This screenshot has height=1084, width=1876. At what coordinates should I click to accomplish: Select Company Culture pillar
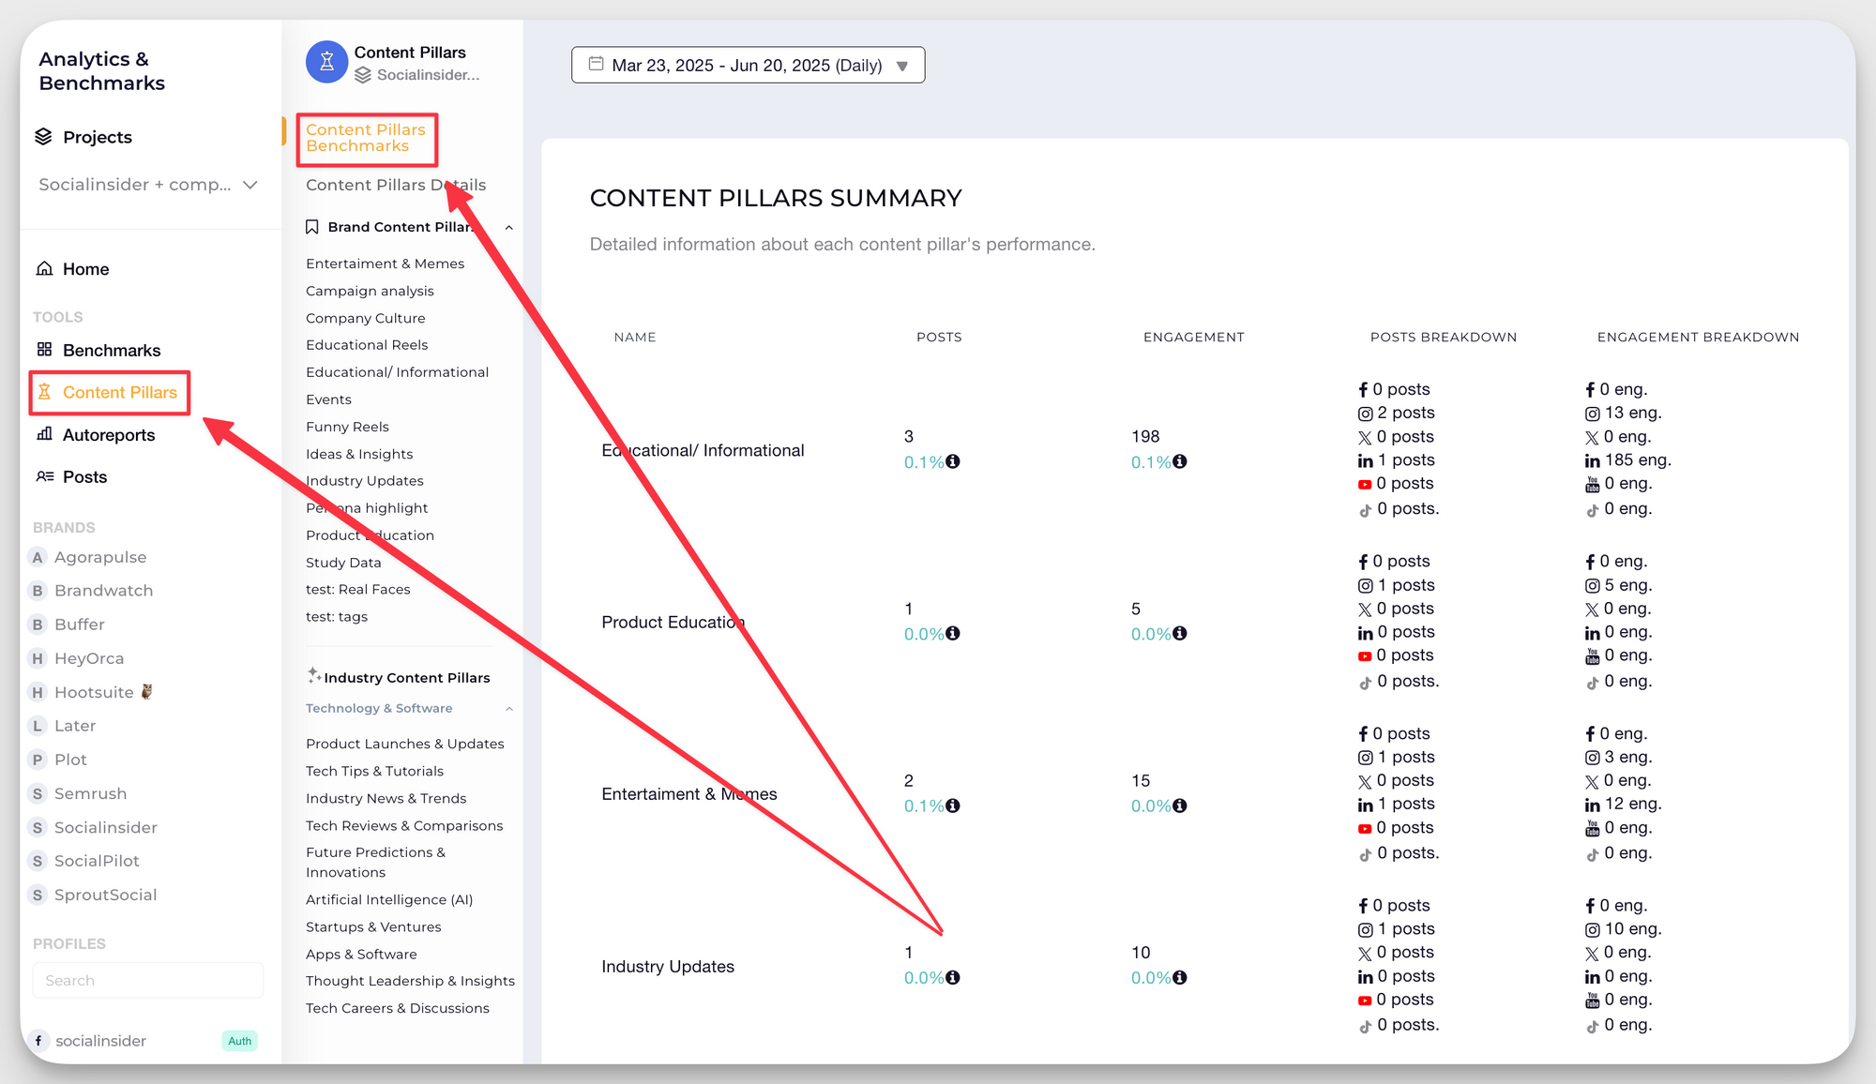(365, 318)
